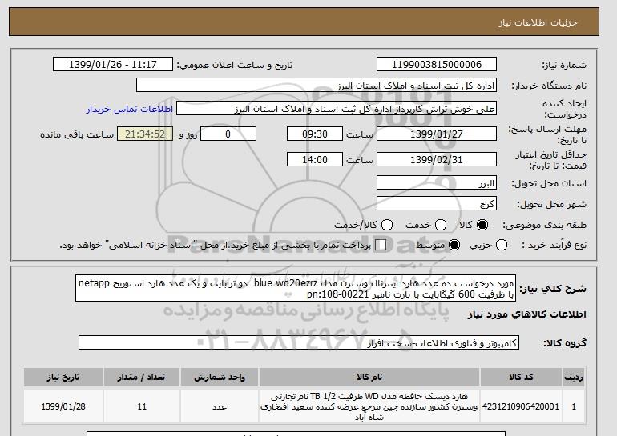Click نوع فرآیند خرید label
The width and height of the screenshot is (617, 436).
click(554, 245)
